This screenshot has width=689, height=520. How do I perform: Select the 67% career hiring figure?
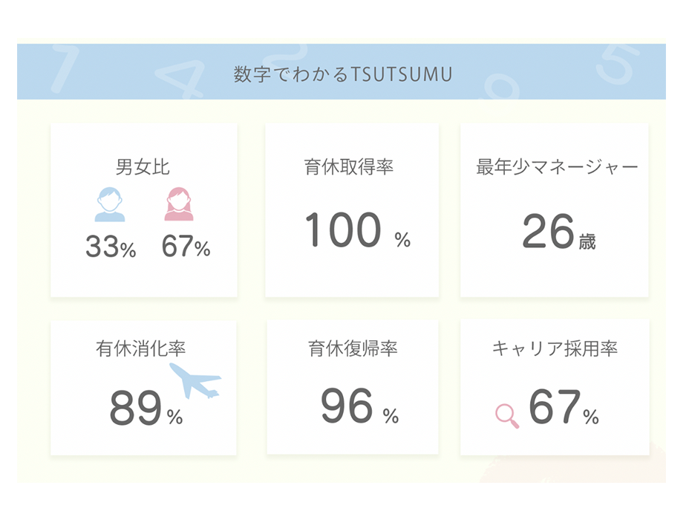563,408
